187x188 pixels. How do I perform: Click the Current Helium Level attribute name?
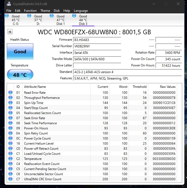click(x=39, y=143)
